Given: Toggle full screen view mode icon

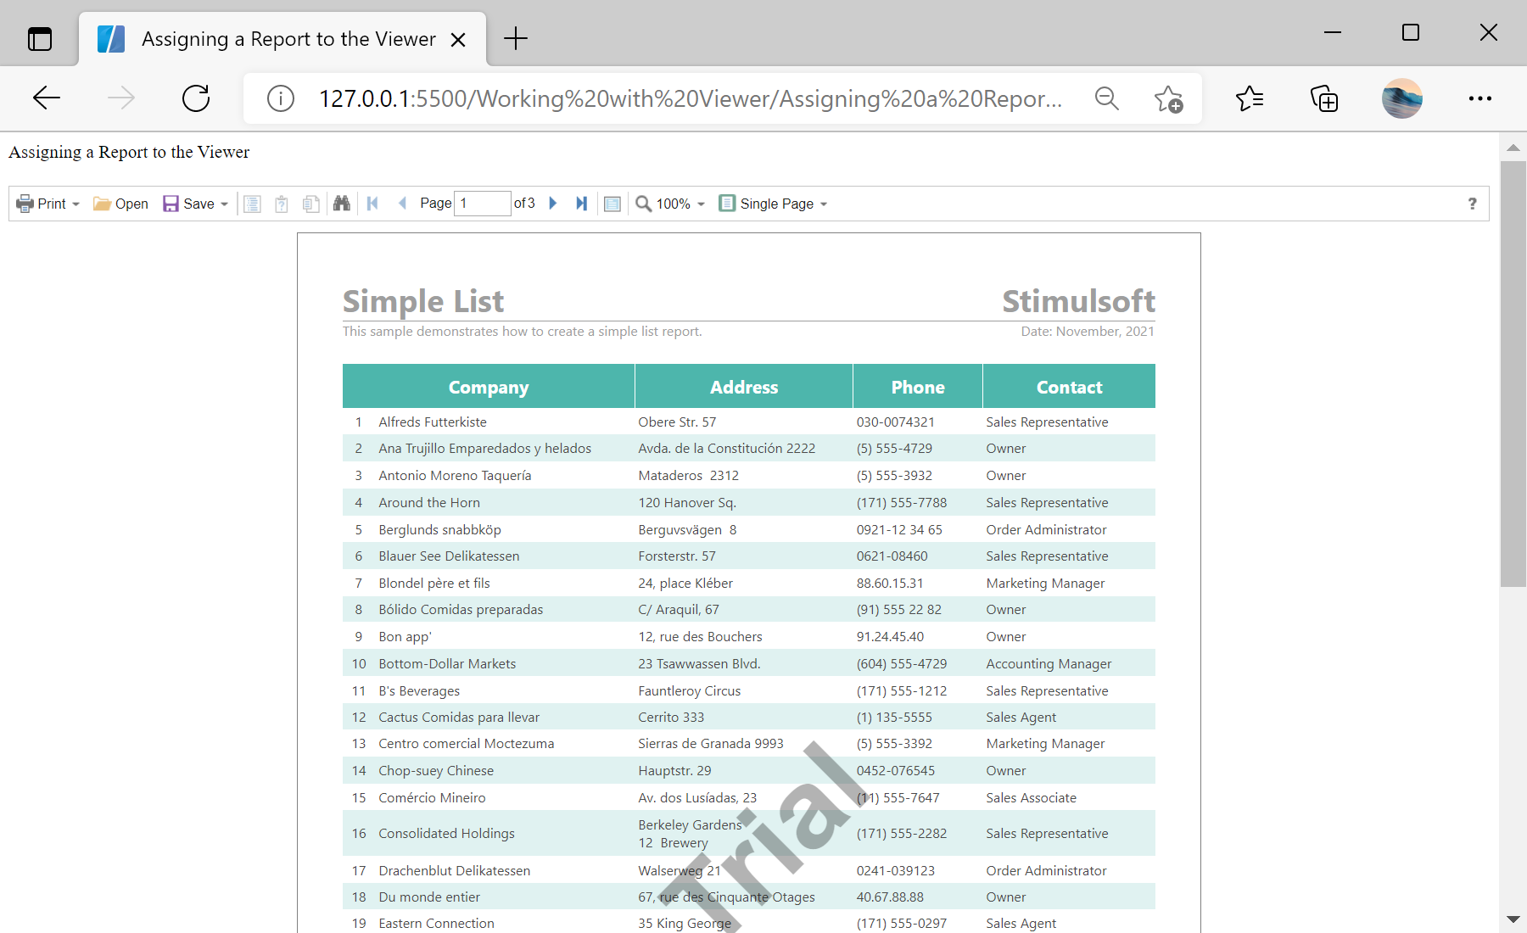Looking at the screenshot, I should [x=612, y=204].
